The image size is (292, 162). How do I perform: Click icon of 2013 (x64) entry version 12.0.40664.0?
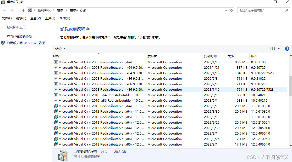click(56, 134)
